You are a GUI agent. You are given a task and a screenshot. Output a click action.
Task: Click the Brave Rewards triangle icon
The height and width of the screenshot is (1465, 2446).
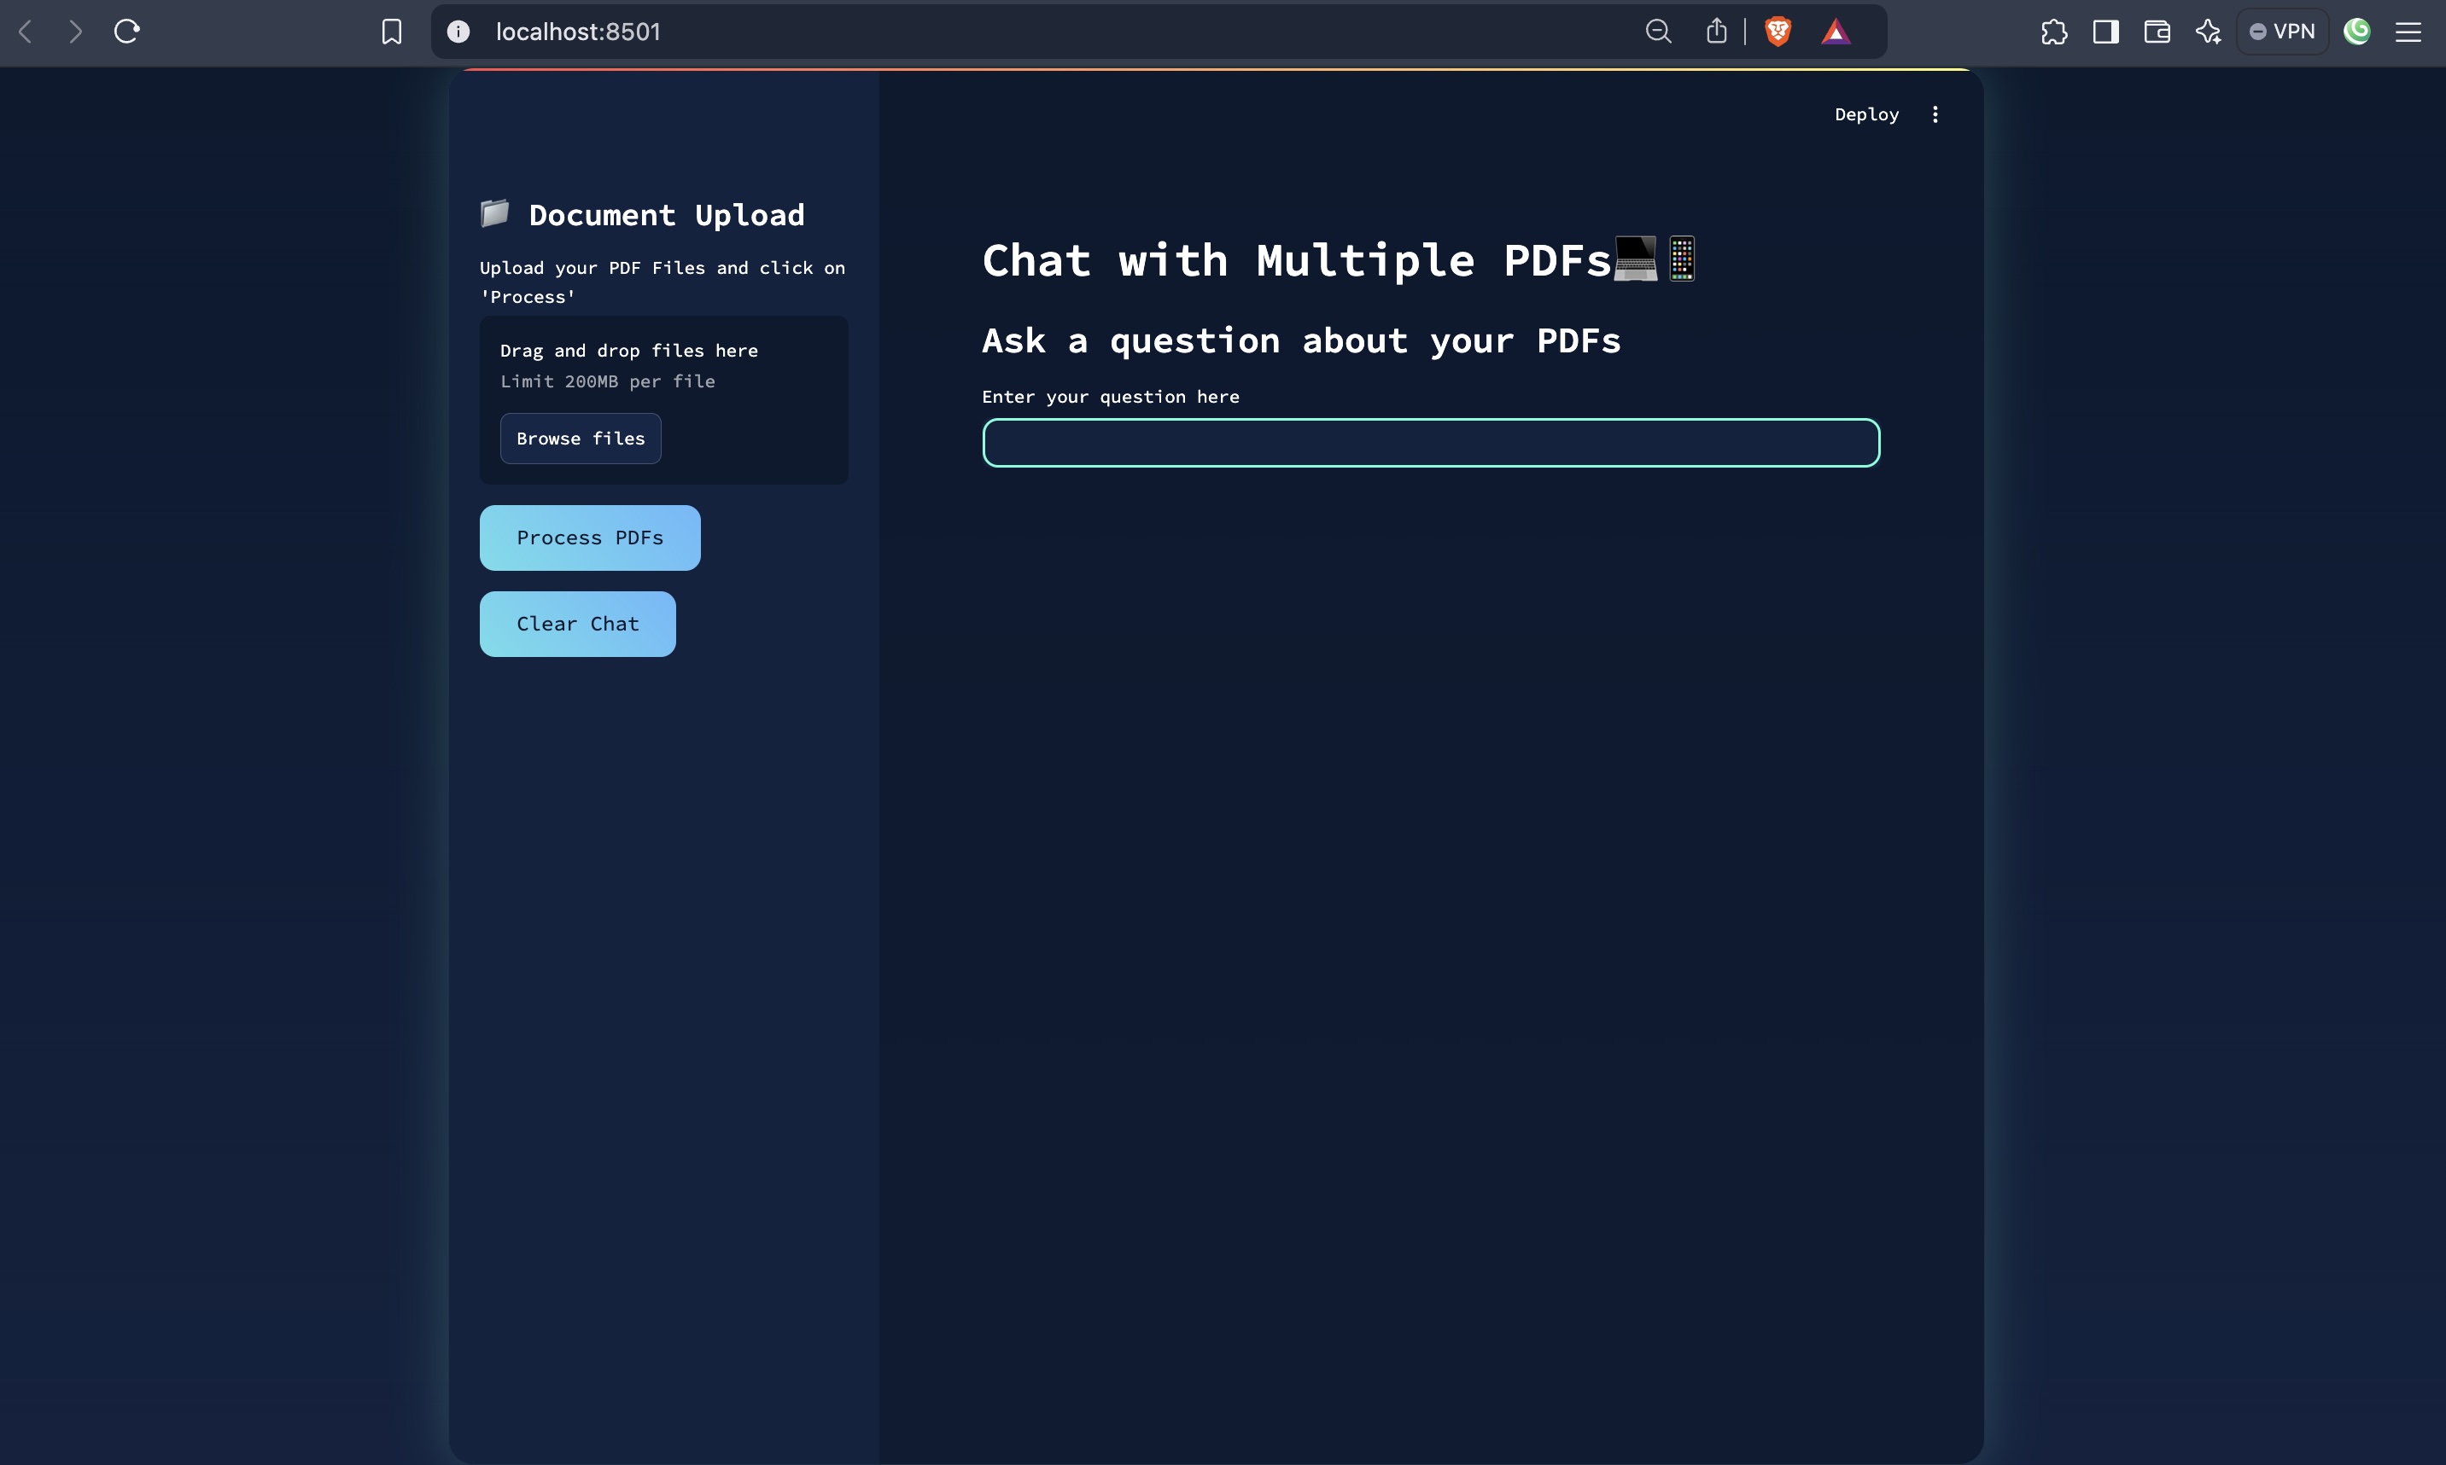(x=1835, y=32)
